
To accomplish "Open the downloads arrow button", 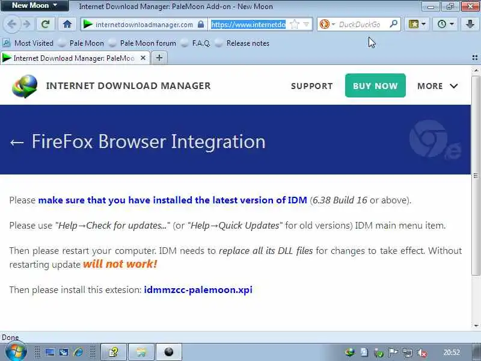I will point(470,24).
